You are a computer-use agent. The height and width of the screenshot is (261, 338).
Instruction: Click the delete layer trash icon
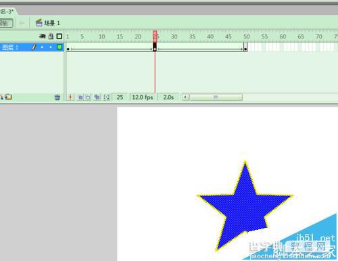(57, 97)
